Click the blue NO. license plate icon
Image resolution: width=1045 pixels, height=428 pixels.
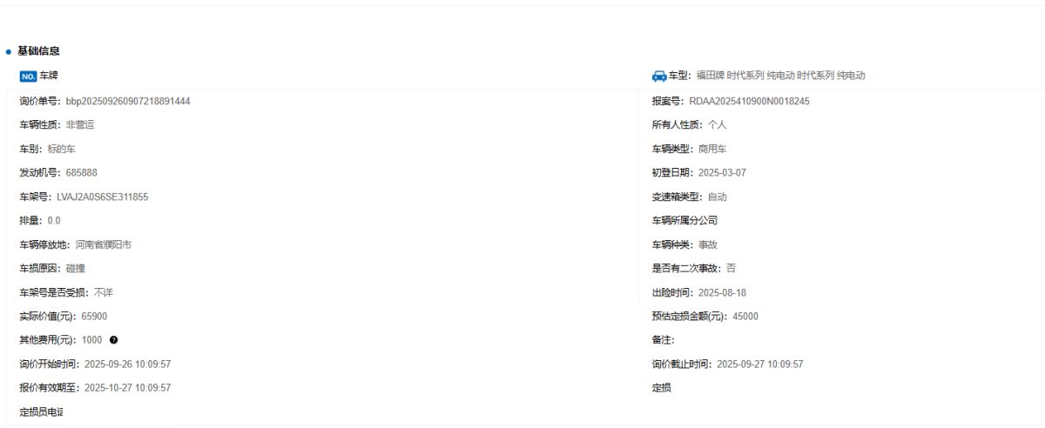tap(28, 77)
